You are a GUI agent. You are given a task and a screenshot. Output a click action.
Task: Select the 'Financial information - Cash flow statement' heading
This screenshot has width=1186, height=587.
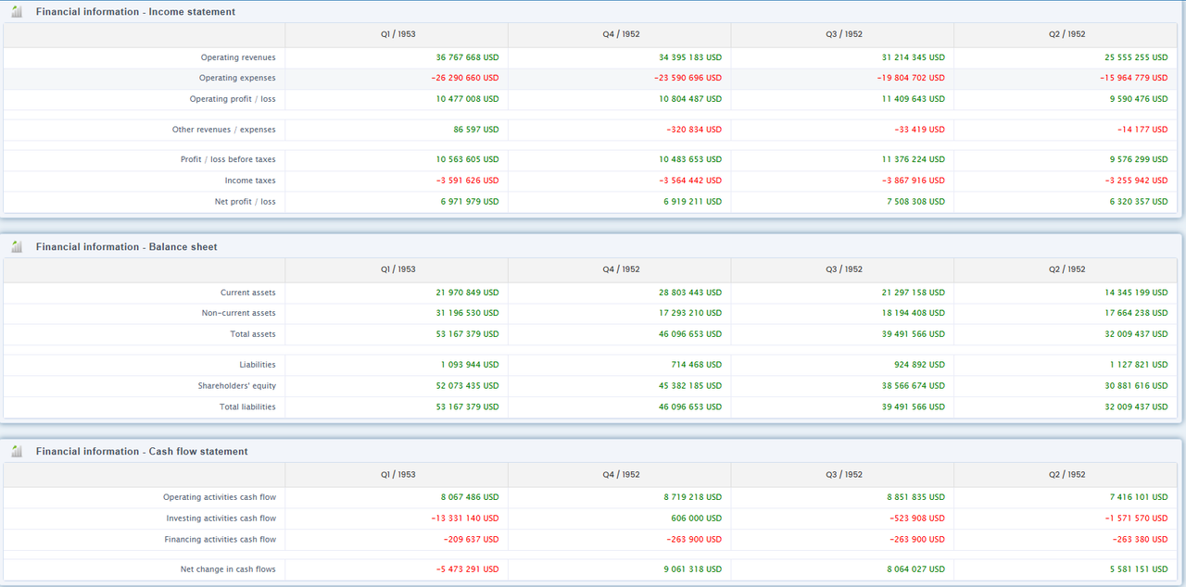[142, 452]
